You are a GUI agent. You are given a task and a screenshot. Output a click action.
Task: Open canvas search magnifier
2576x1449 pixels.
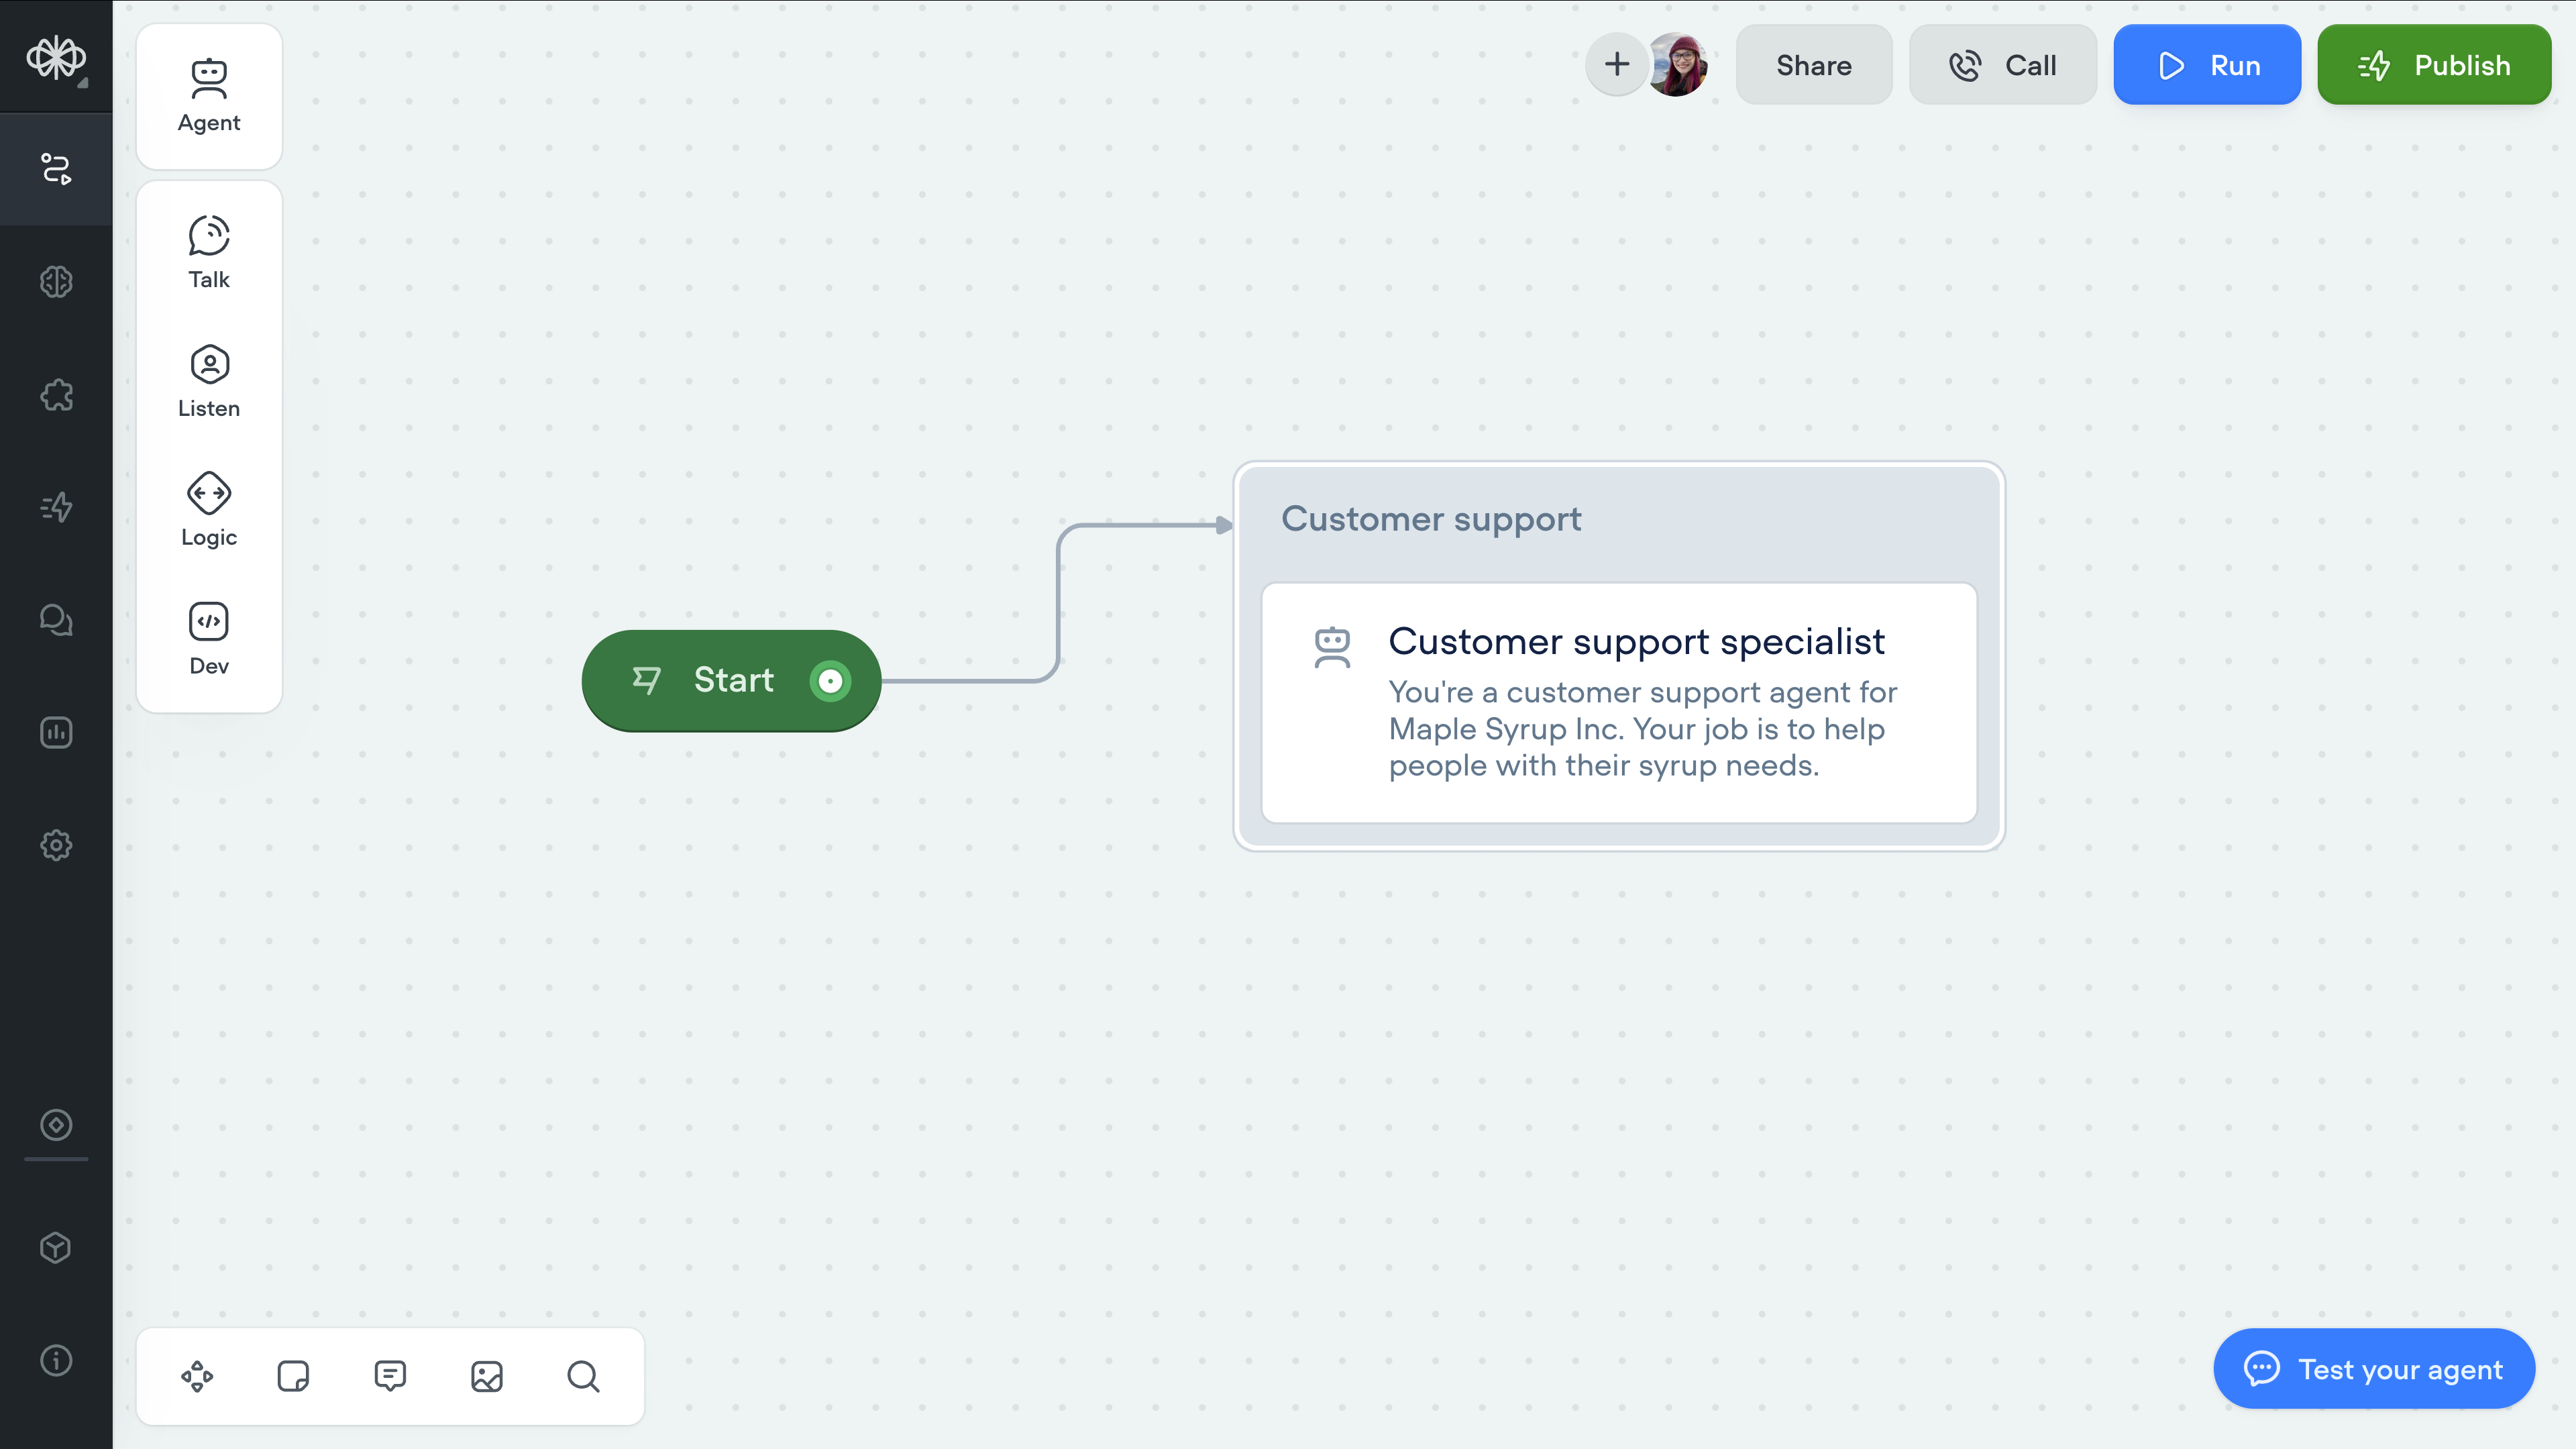coord(583,1376)
